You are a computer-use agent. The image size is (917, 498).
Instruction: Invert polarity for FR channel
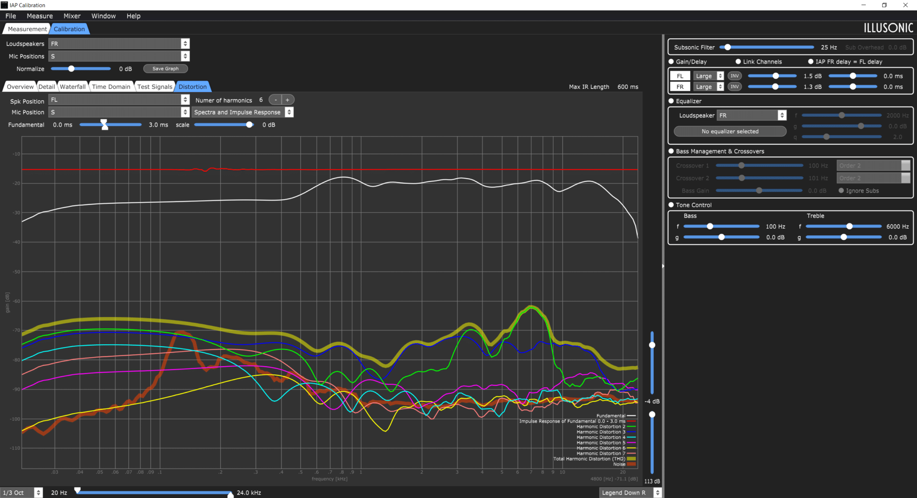tap(735, 86)
